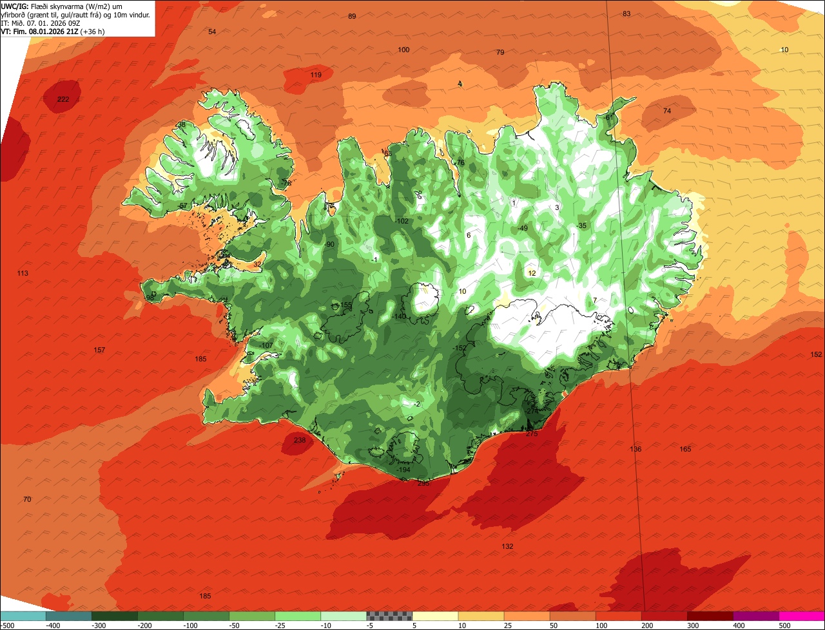Select the '76' value on north coast
The width and height of the screenshot is (825, 630).
pyautogui.click(x=461, y=163)
